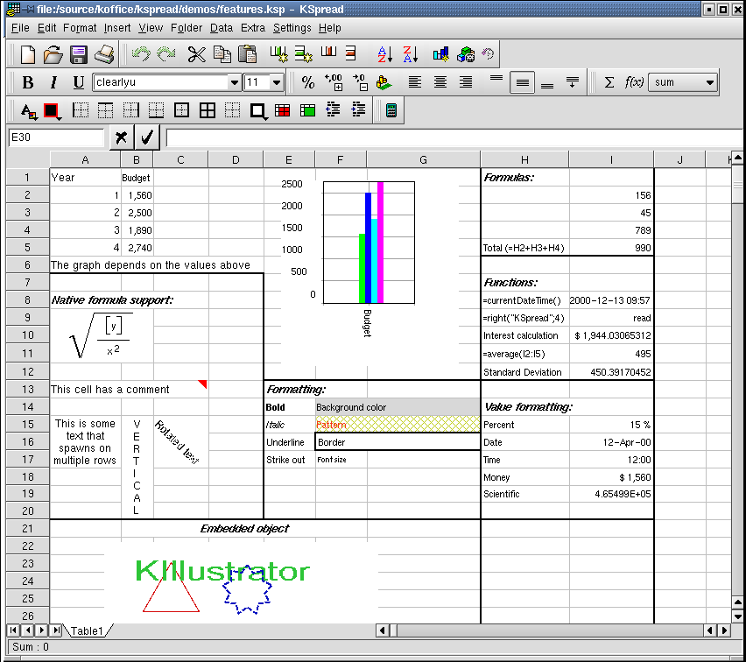Open the function f(x) dialog
The height and width of the screenshot is (662, 746).
point(634,82)
